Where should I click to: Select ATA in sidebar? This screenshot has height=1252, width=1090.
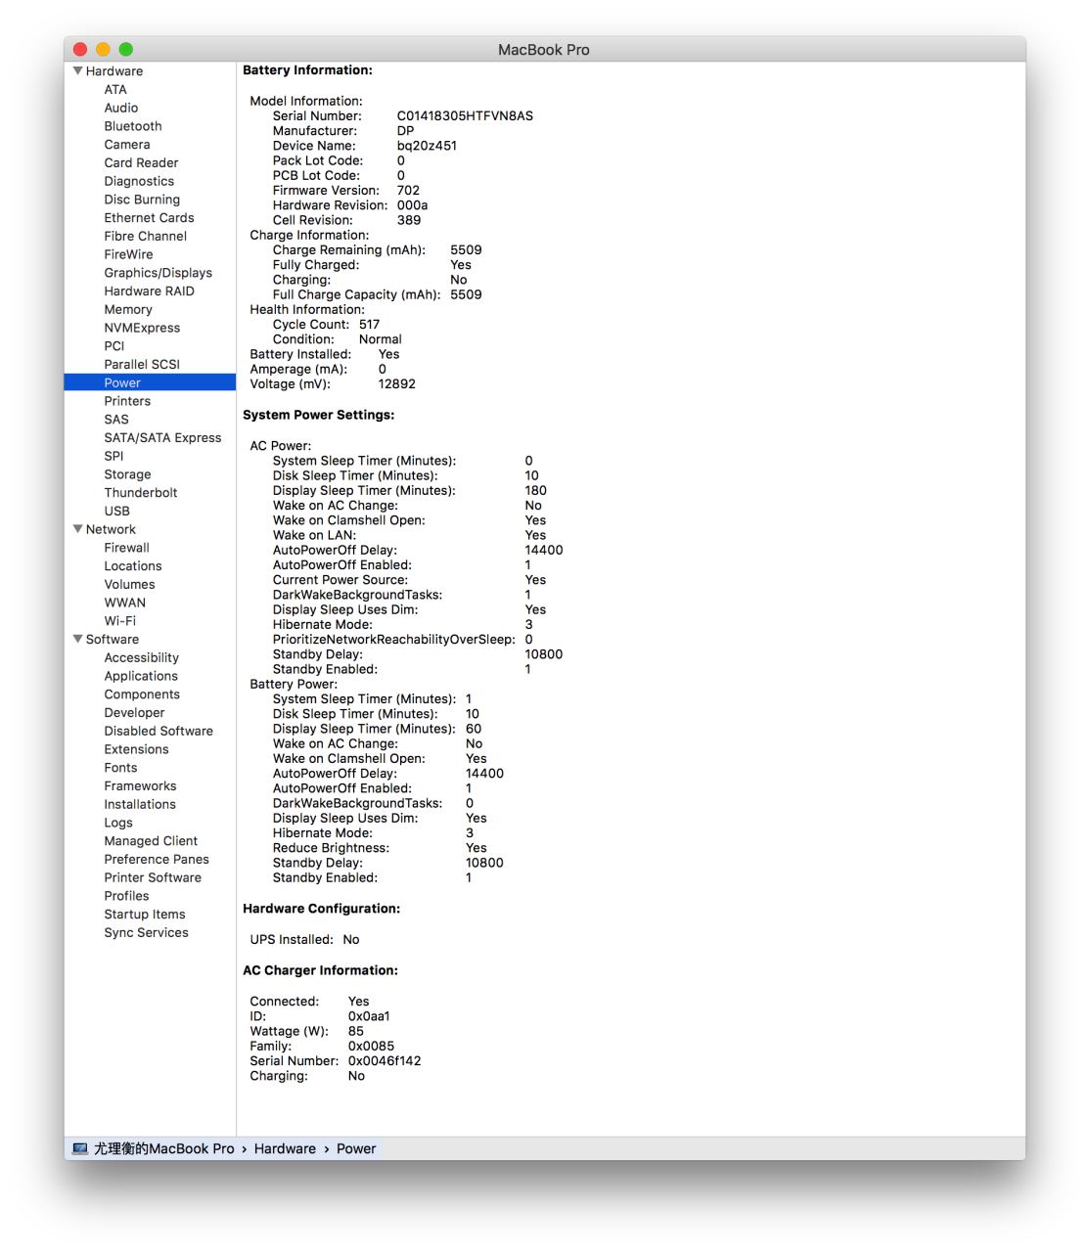[115, 89]
